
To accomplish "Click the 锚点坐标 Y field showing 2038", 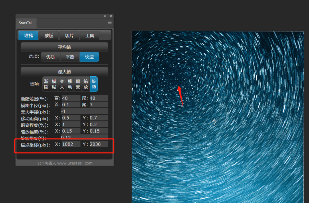I will point(99,144).
